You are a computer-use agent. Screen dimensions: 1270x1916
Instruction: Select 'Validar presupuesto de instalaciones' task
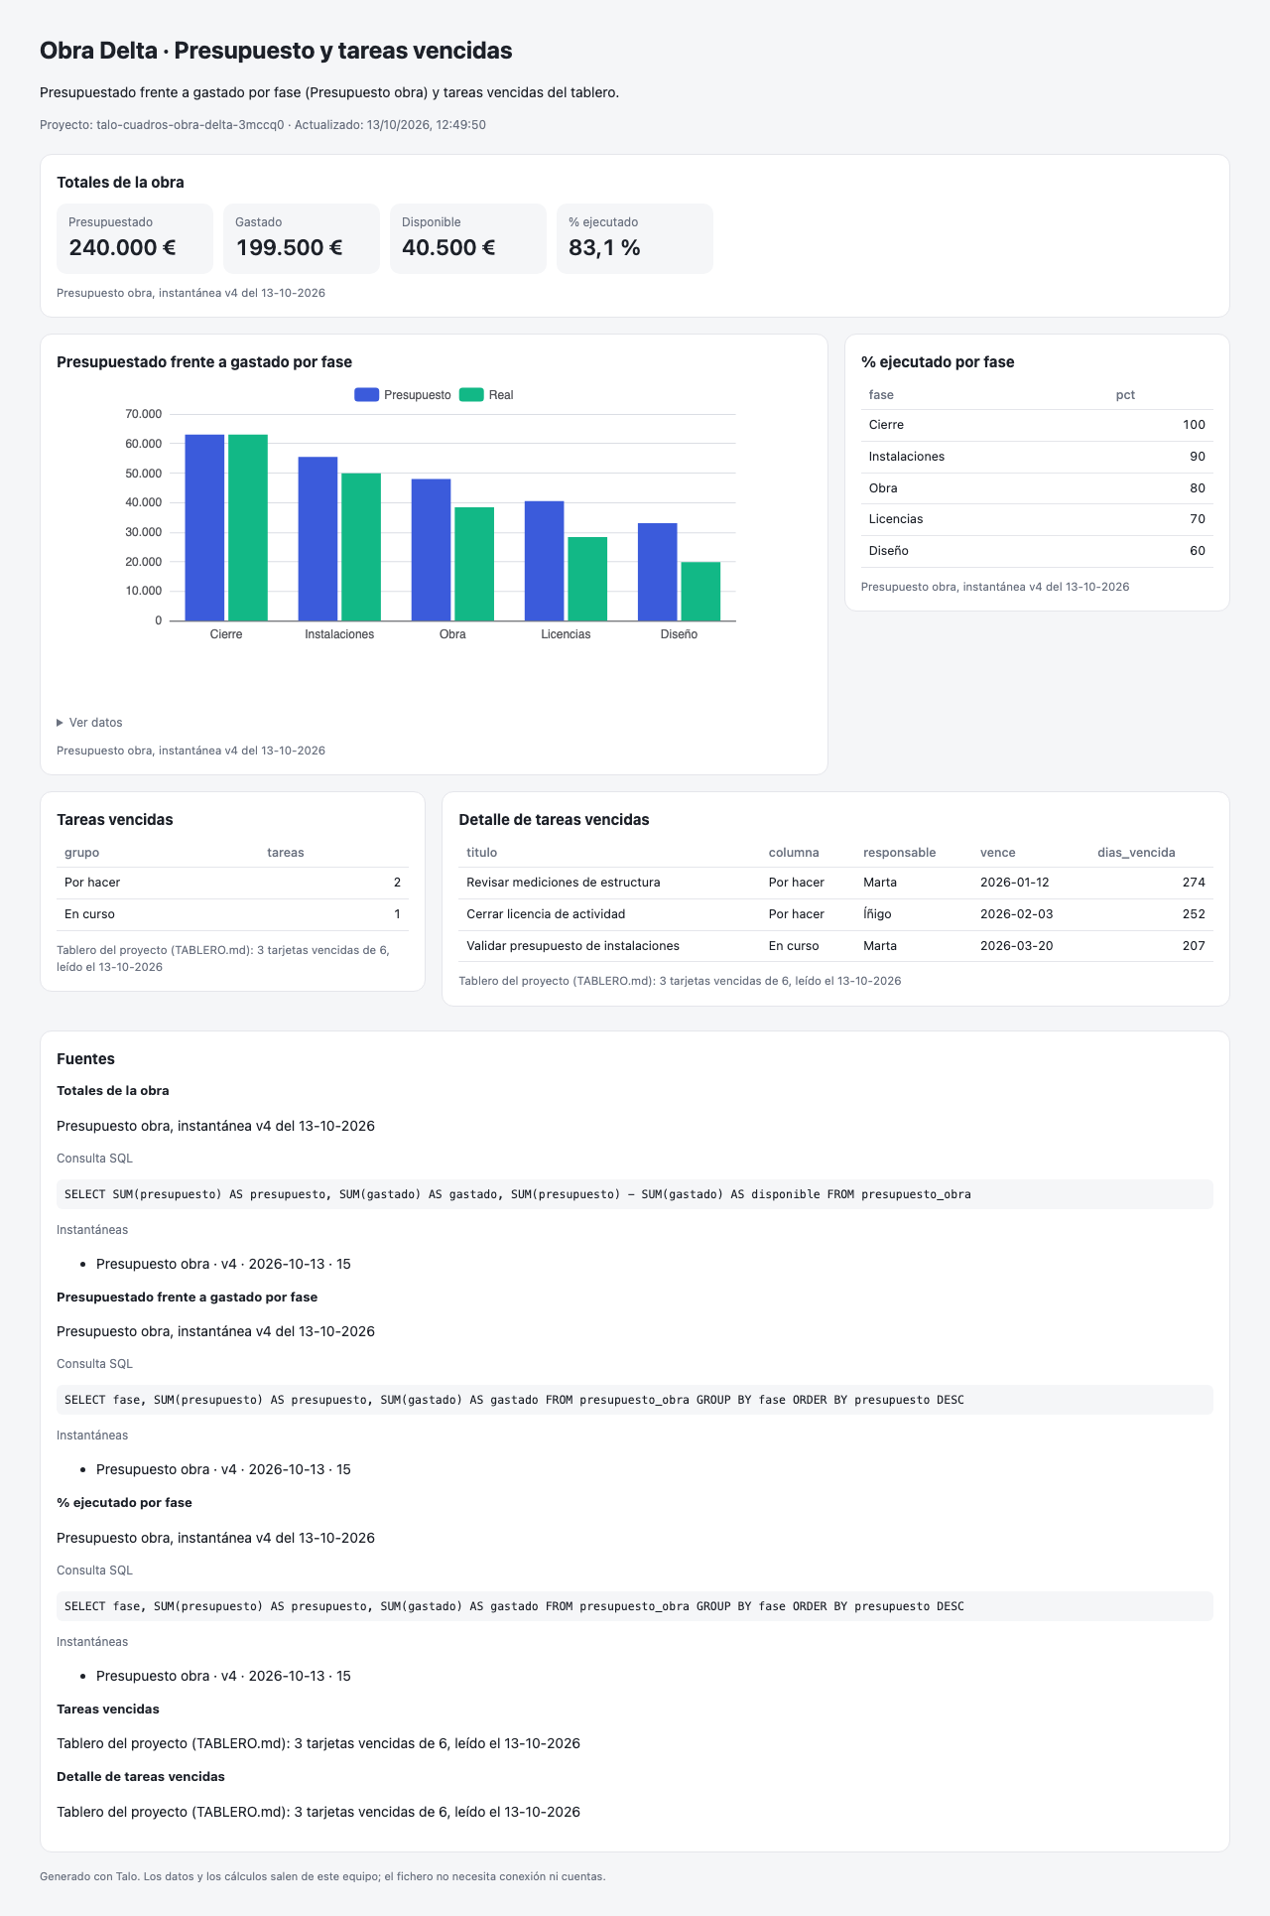(x=573, y=946)
